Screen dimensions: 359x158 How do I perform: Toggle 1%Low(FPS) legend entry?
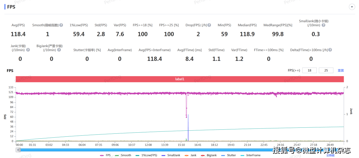click(146, 155)
